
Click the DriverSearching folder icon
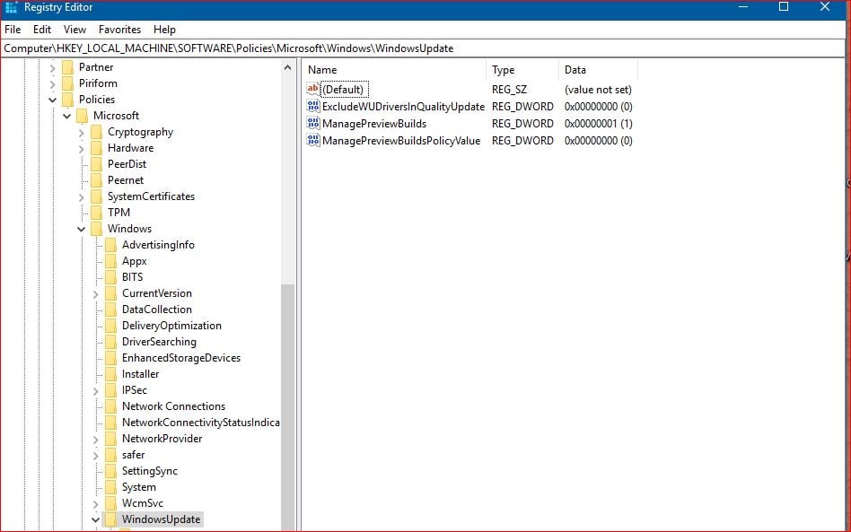[x=110, y=342]
